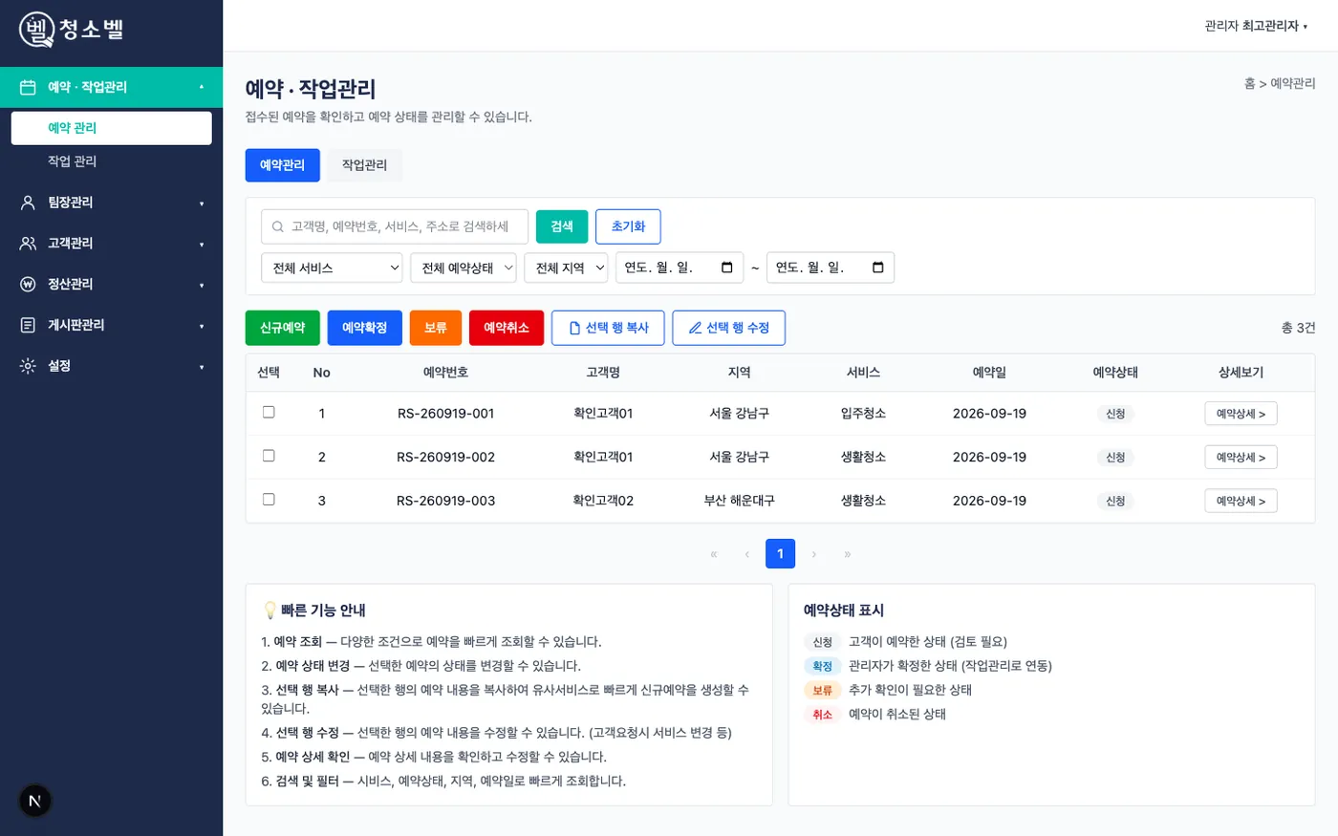Select the checkbox for RS-260919-001

269,413
